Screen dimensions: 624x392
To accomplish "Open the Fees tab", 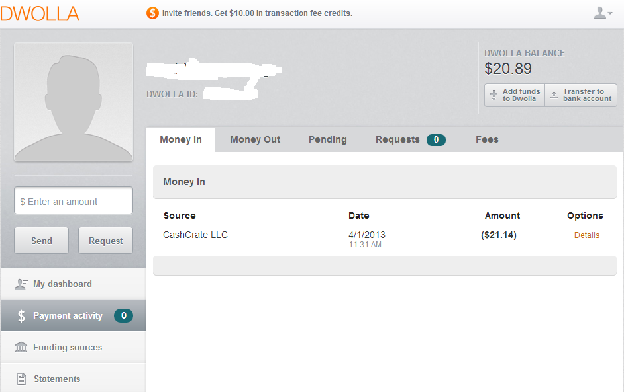I will [487, 139].
